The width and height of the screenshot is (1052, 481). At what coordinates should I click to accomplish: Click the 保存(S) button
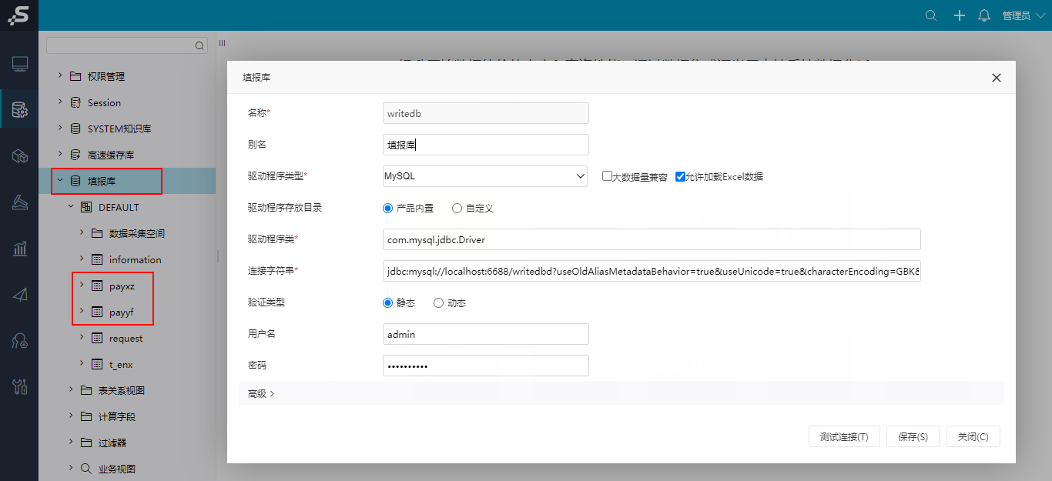click(x=913, y=436)
